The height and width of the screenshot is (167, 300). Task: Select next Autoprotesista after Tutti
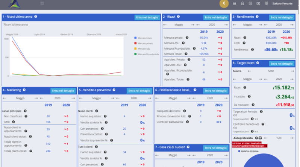292,138
